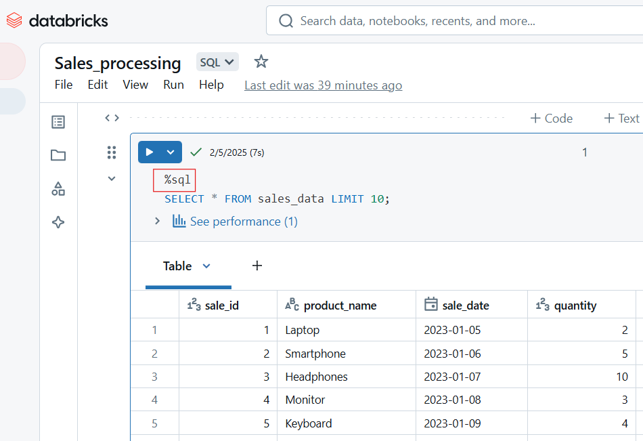Select the 2023-01-06 date cell
Viewport: 643px width, 441px height.
tap(472, 353)
